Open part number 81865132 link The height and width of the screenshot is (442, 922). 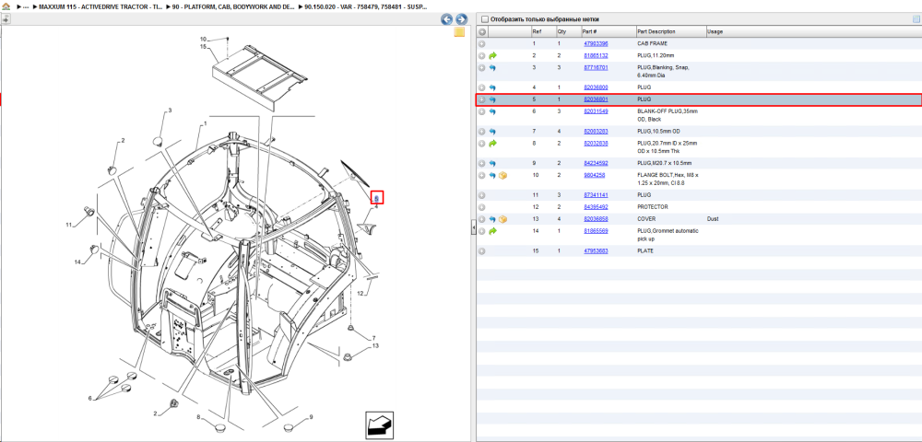[x=596, y=56]
